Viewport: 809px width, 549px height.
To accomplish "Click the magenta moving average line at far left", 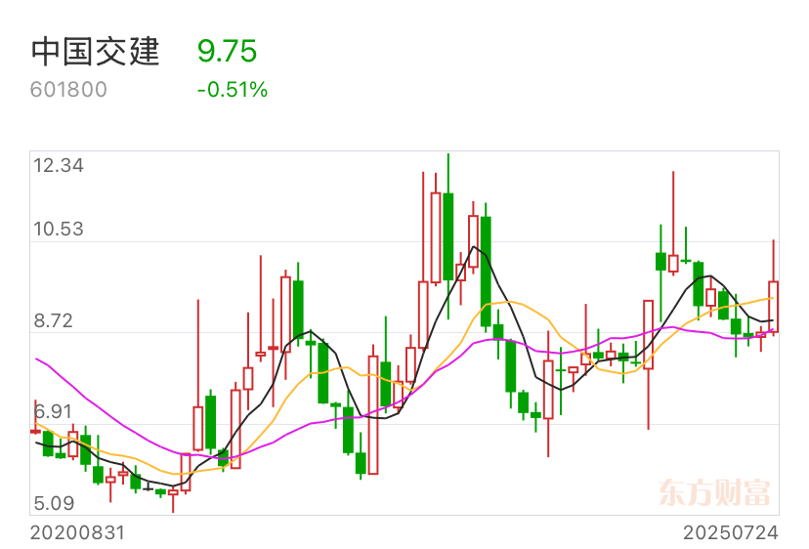I will click(x=41, y=361).
